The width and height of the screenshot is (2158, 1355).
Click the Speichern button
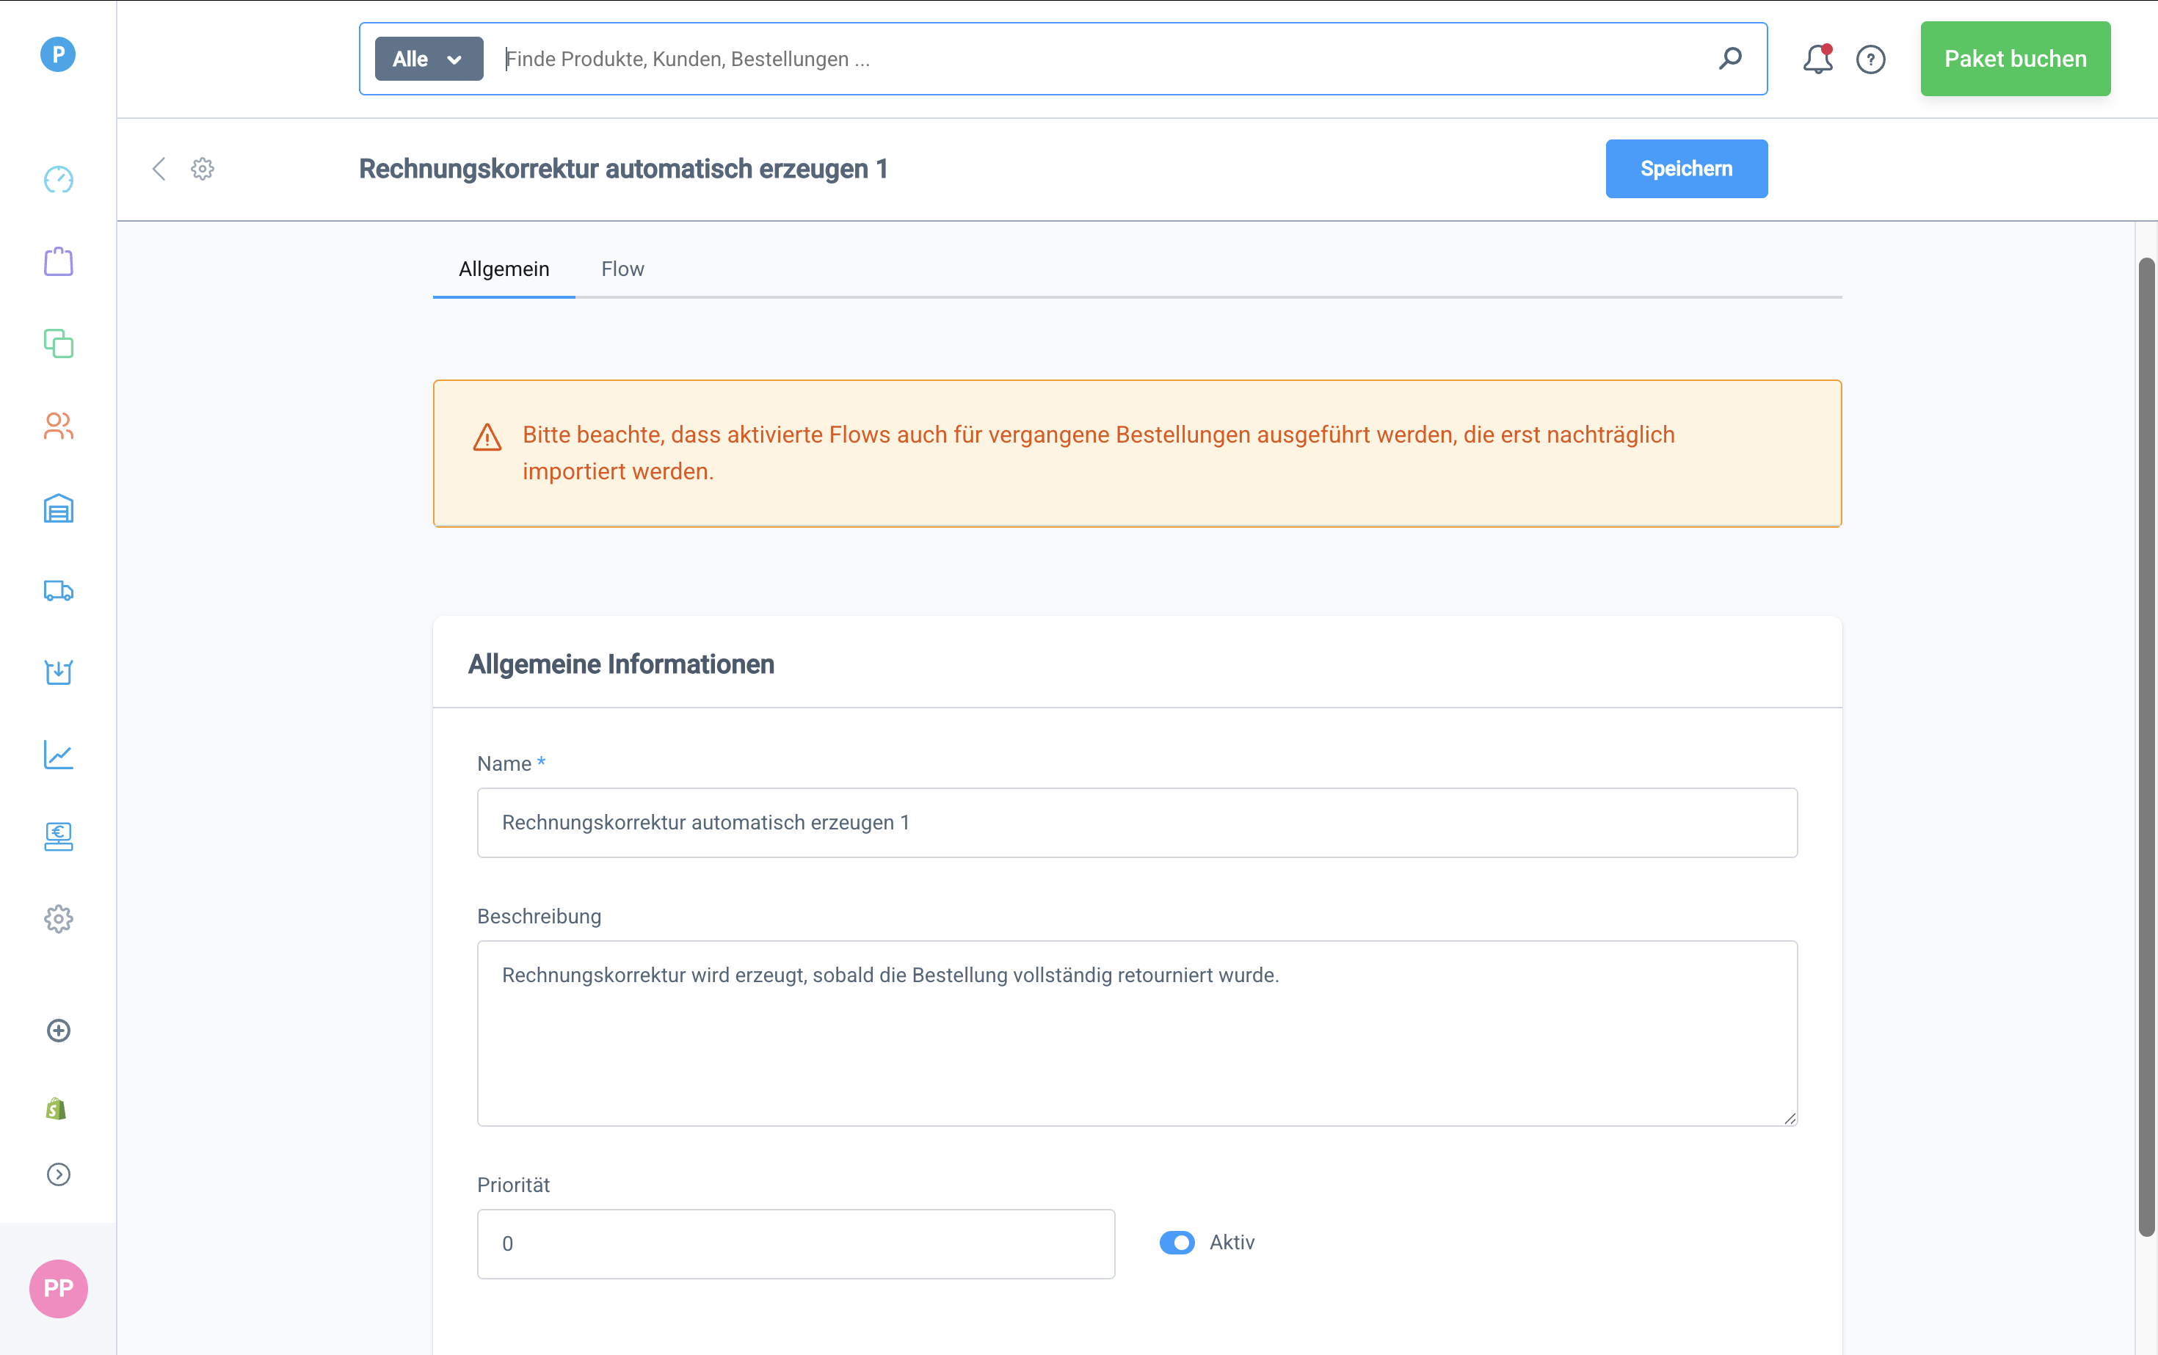(1686, 169)
